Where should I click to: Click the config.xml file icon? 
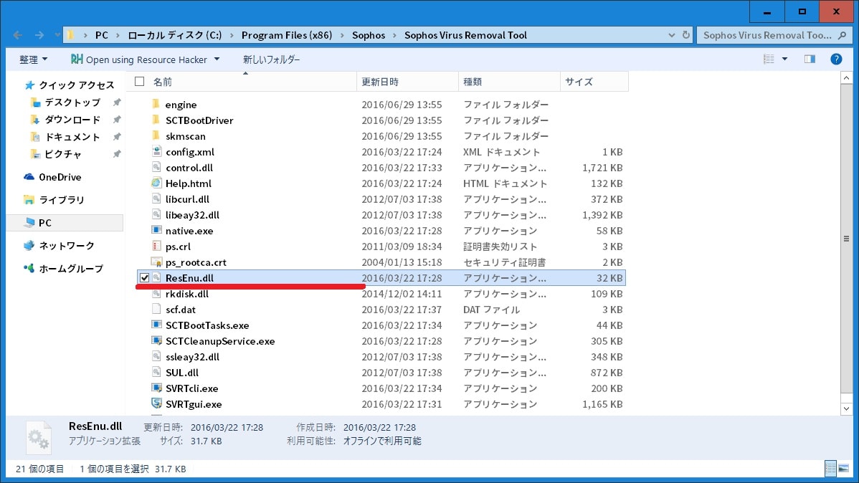coord(157,152)
